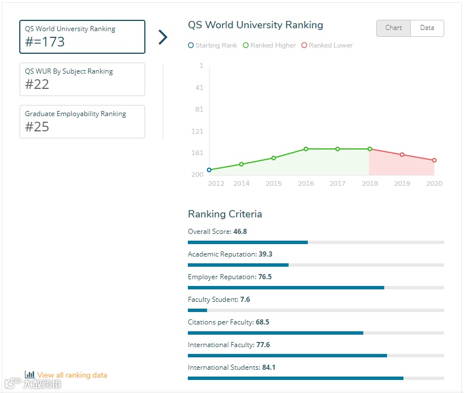This screenshot has width=464, height=393.
Task: Click the 2020 x-axis year label
Action: tap(435, 183)
